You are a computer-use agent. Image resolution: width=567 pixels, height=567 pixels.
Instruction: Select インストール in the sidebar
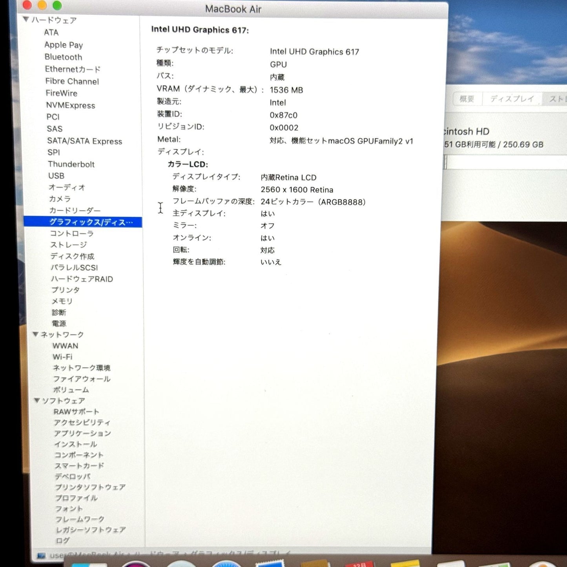[76, 444]
